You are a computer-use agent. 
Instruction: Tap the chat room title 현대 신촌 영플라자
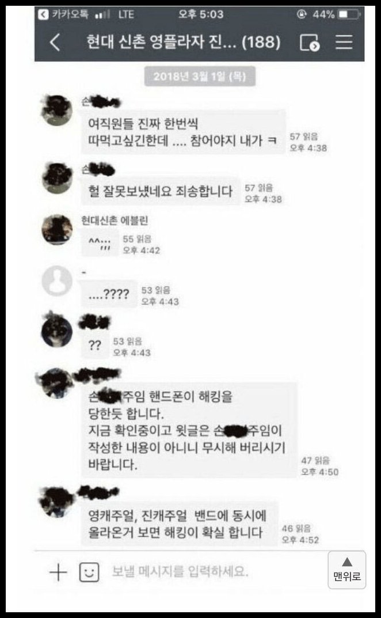click(x=183, y=42)
